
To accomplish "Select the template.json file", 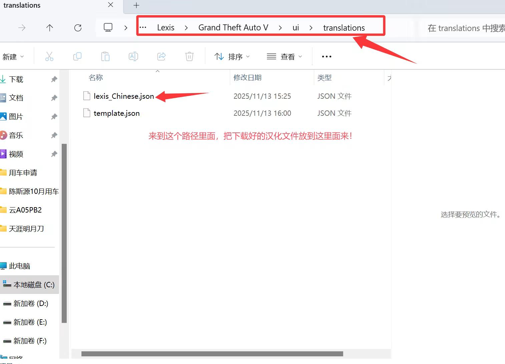I will [116, 113].
